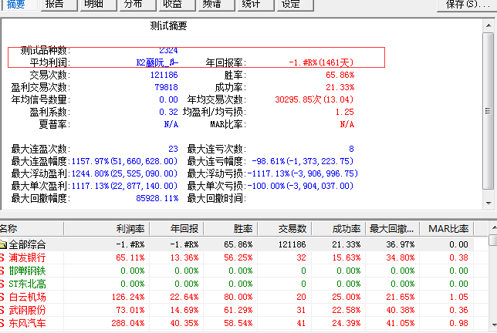Click the S icon next to 浦发银行

(2, 257)
